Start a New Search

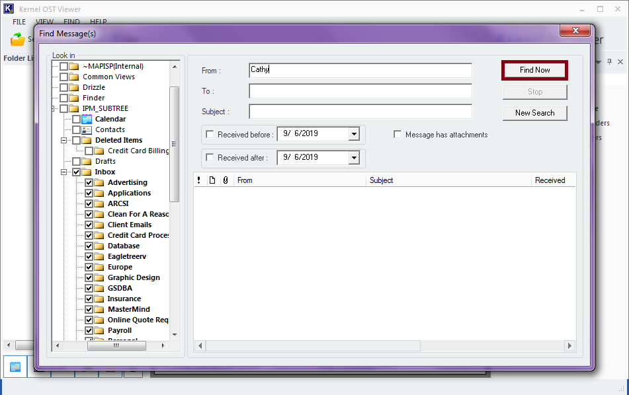pos(534,113)
